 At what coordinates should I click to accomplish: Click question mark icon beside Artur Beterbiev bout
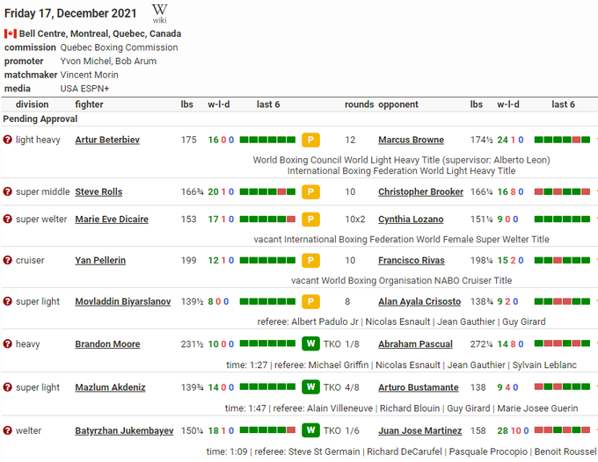click(8, 140)
